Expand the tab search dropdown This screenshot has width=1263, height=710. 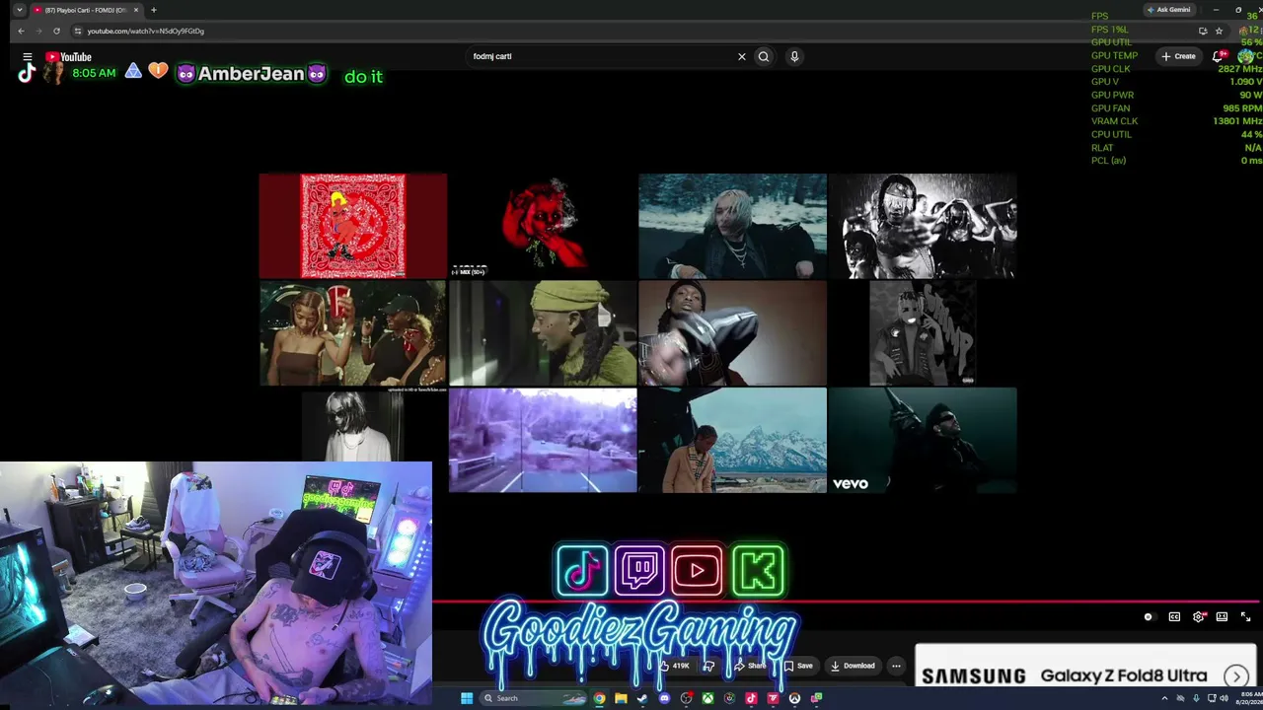(x=19, y=10)
